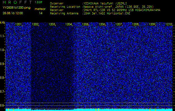The image size is (175, 111).
Task: Click the 1205 time marker
Action: click(85, 24)
